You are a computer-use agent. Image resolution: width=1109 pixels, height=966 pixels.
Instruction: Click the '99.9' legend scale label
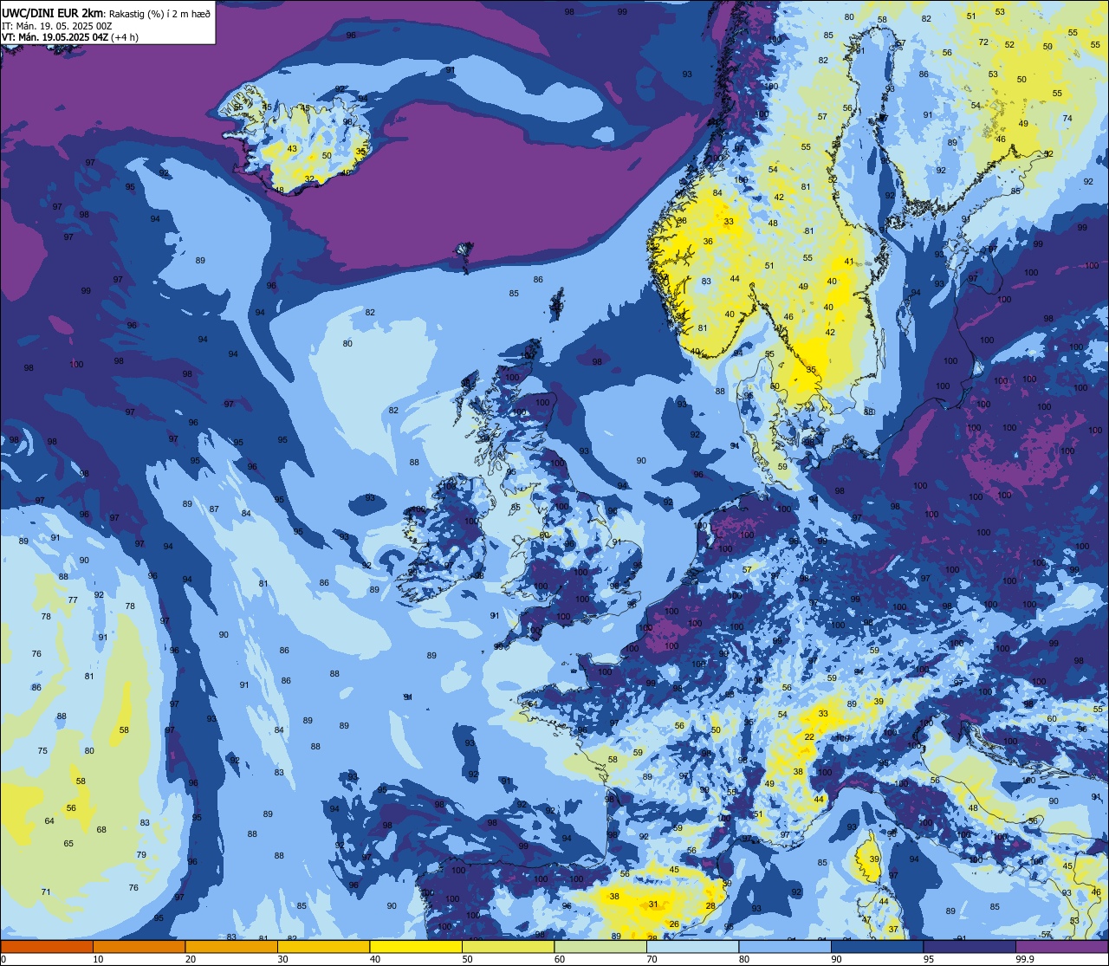1026,959
